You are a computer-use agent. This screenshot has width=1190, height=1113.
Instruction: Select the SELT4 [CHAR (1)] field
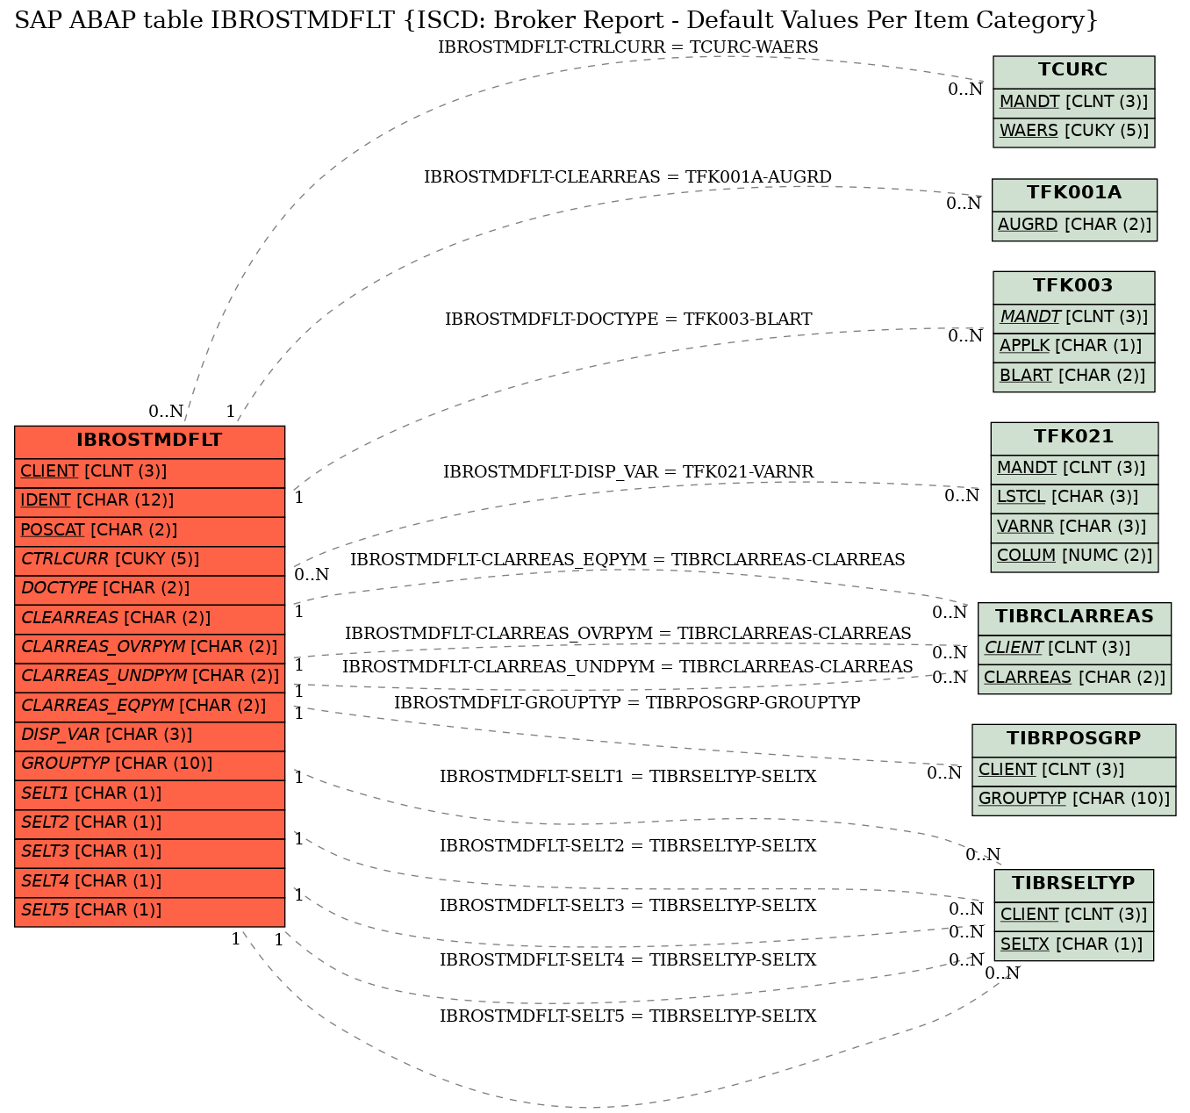click(x=150, y=882)
